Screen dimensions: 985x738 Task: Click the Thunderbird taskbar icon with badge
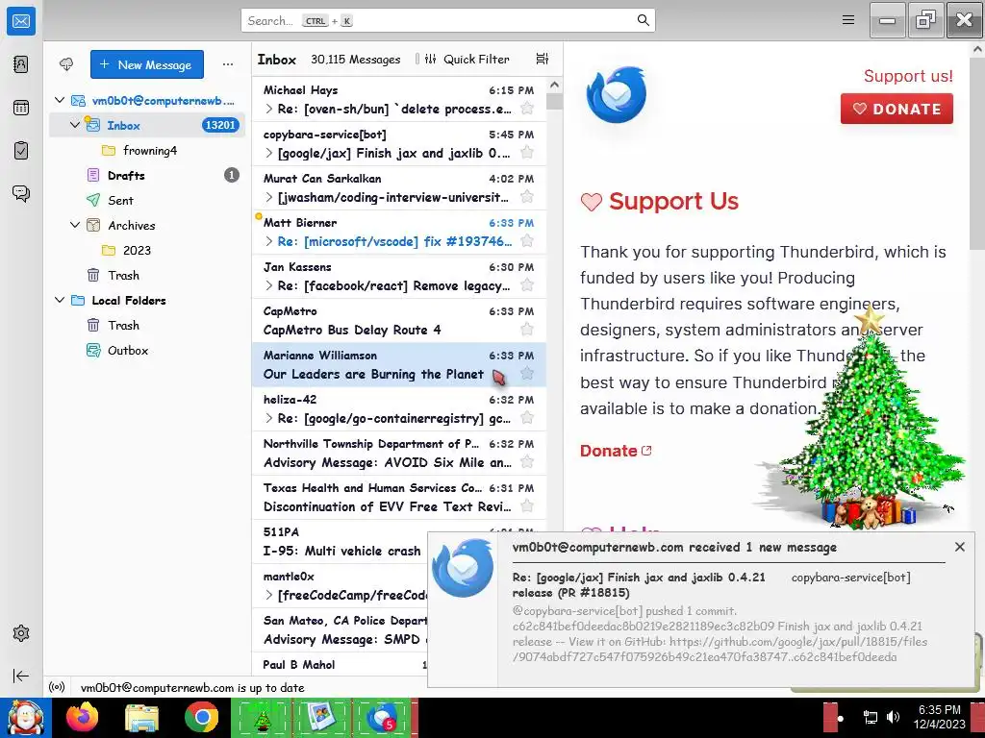[x=381, y=717]
